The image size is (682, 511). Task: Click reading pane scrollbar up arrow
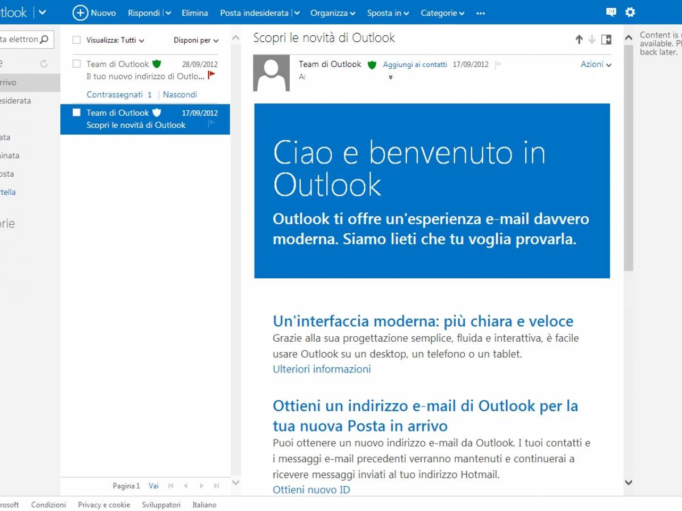point(629,38)
